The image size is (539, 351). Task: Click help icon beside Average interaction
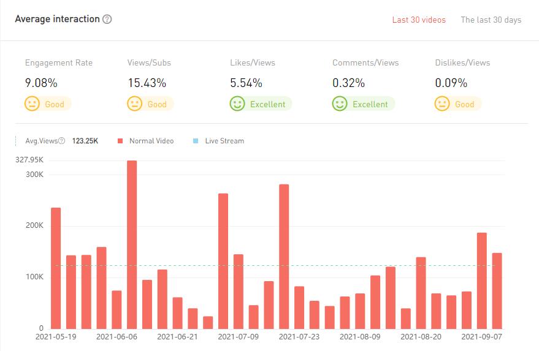(107, 20)
